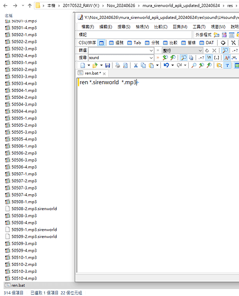Screen dimensions: 239x296
Task: Click the New file icon
Action: click(x=83, y=65)
